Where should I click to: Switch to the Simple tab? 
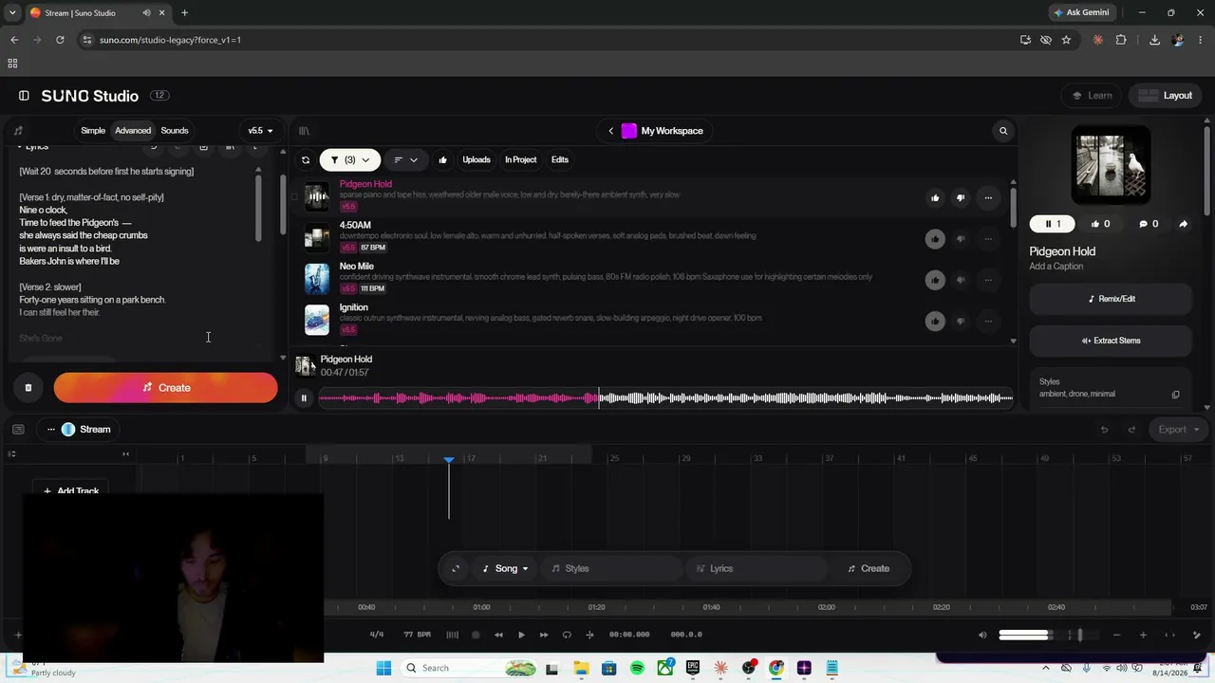[93, 131]
